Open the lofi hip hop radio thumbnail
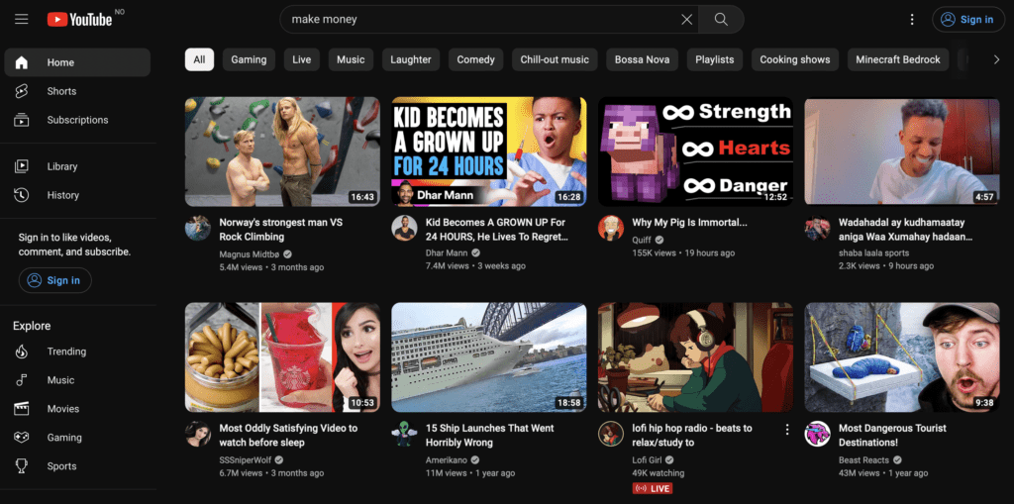This screenshot has height=504, width=1014. [695, 357]
